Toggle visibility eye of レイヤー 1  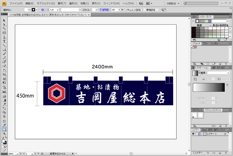tap(193, 134)
